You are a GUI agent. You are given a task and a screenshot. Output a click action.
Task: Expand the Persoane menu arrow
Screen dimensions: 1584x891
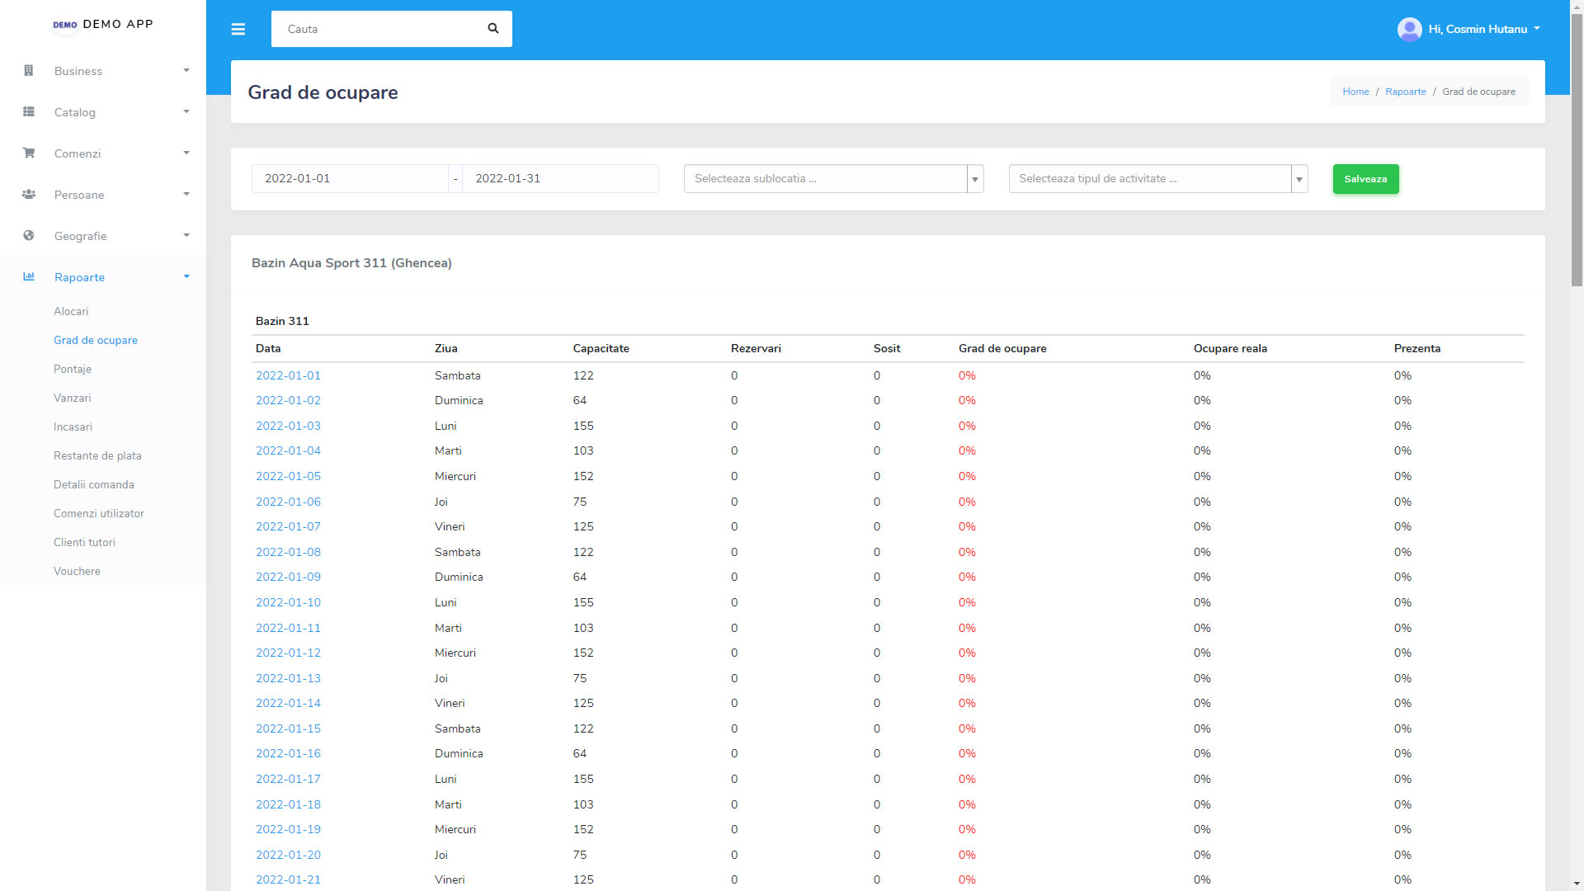coord(186,195)
